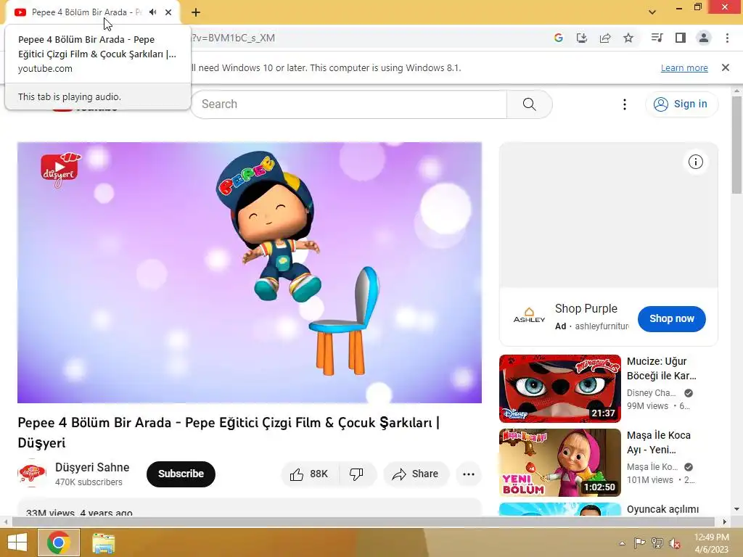Image resolution: width=743 pixels, height=557 pixels.
Task: Open the Windows Start button
Action: click(x=17, y=542)
